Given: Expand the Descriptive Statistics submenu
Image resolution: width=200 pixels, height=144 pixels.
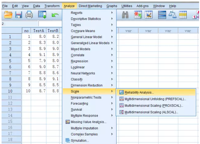Looking at the screenshot, I should (85, 19).
